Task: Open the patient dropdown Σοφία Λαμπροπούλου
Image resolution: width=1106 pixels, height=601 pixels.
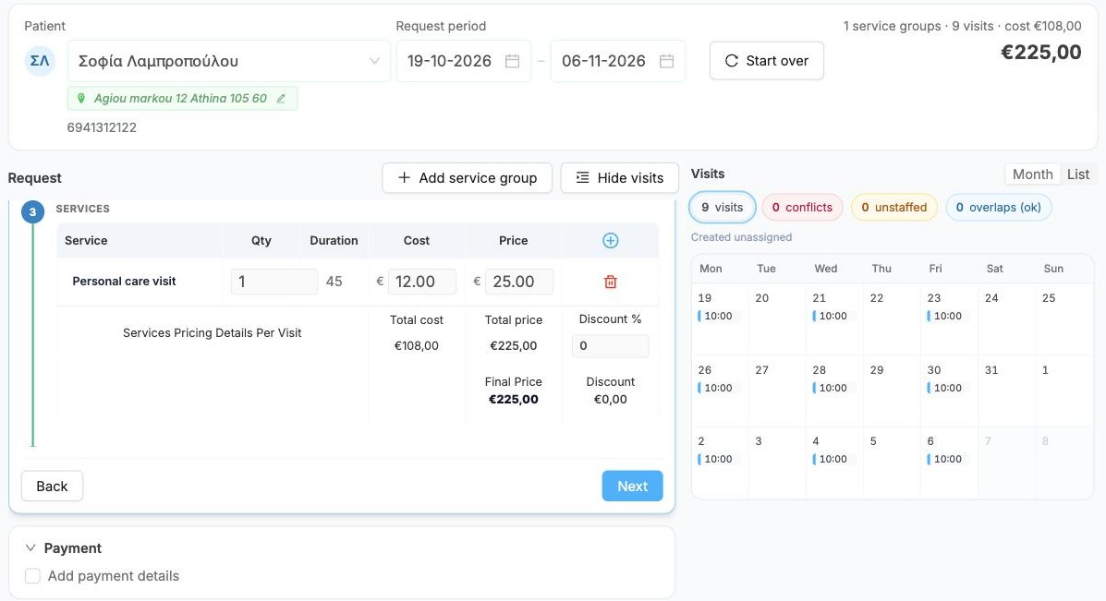Action: coord(228,61)
